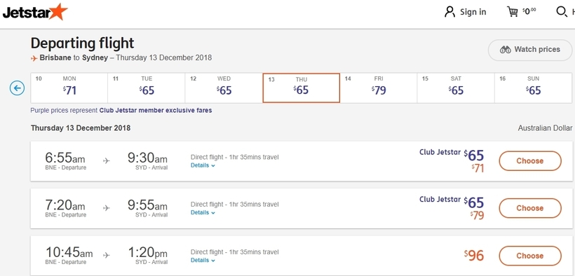Select Wednesday 12 date tab
The width and height of the screenshot is (575, 276).
224,88
